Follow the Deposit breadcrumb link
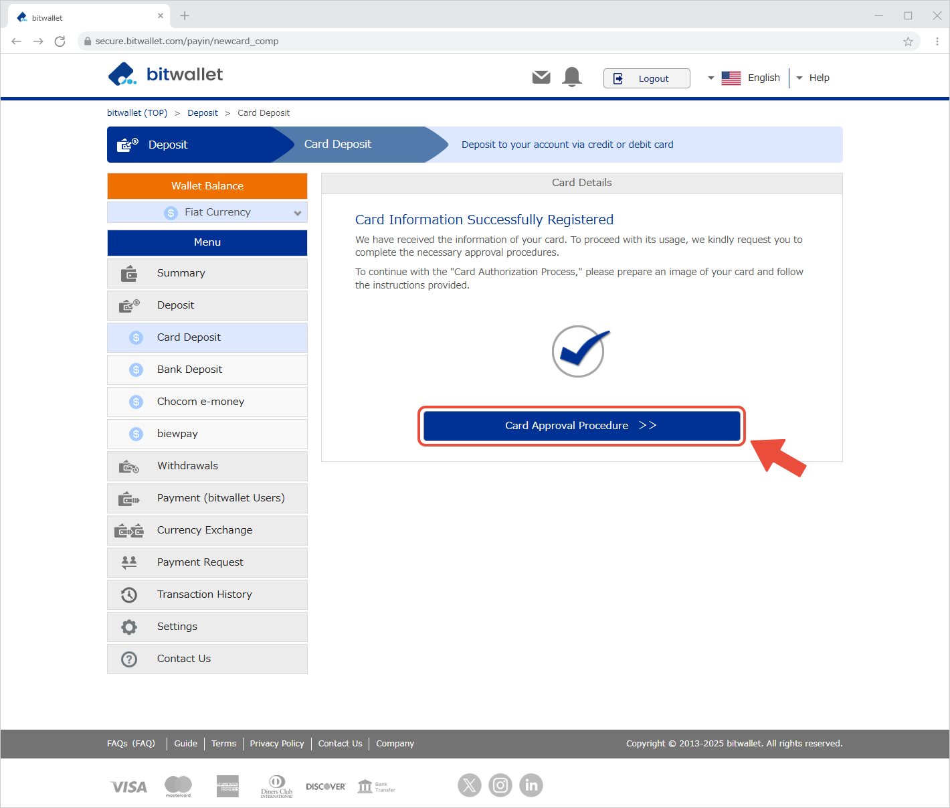This screenshot has width=950, height=808. coord(203,113)
